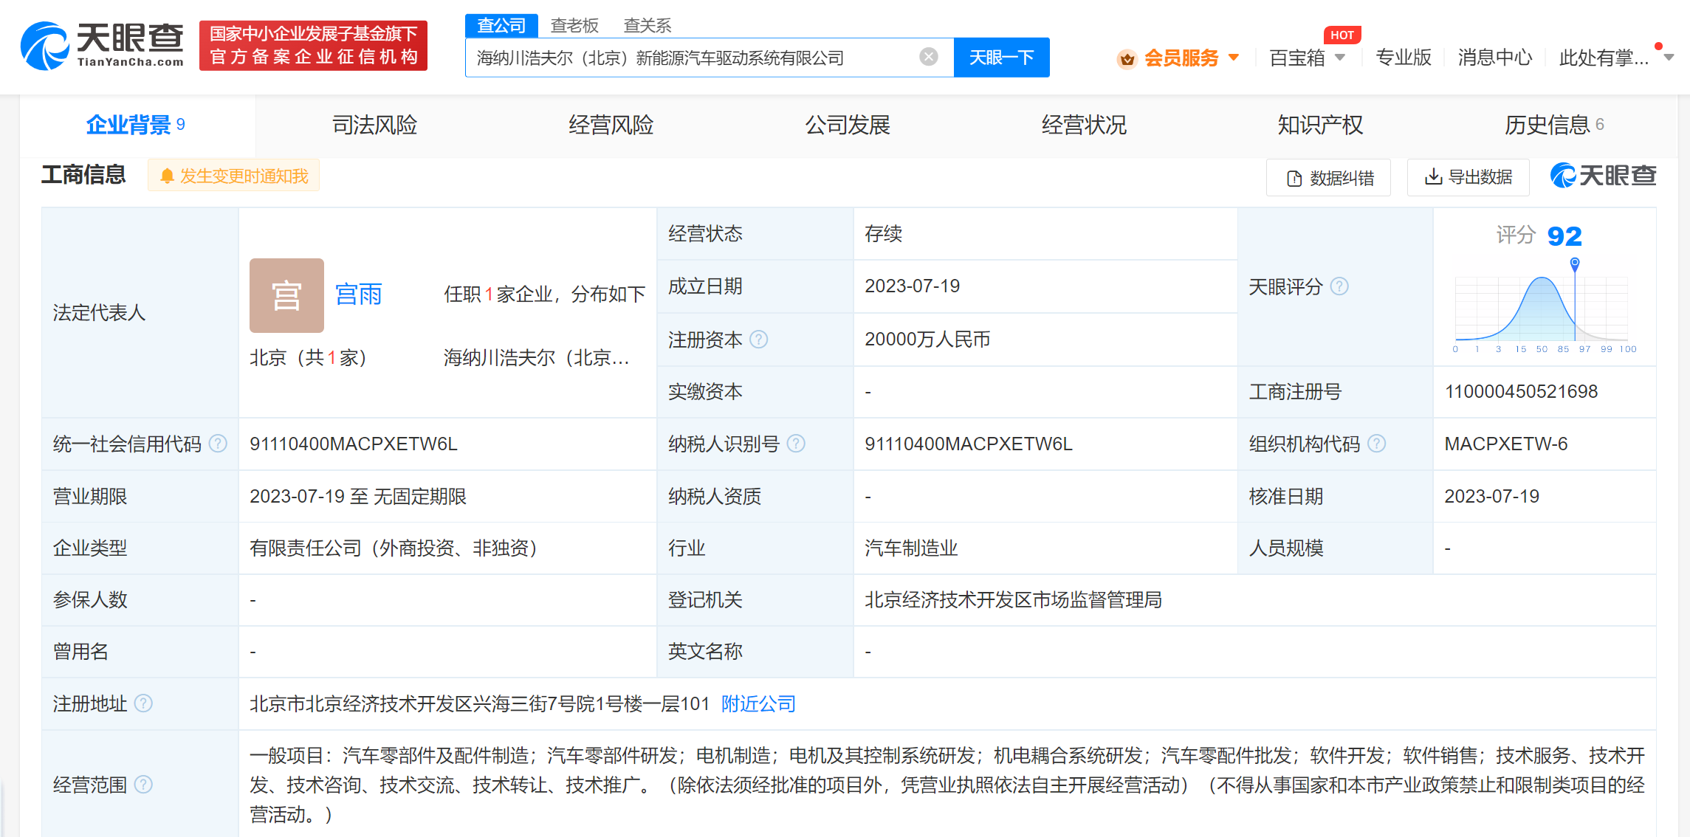
Task: Click the 导出数据 export button
Action: pyautogui.click(x=1468, y=177)
